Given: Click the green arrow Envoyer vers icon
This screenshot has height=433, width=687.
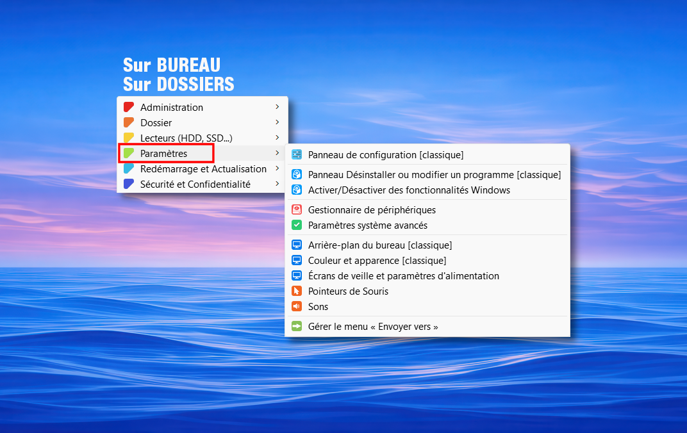Looking at the screenshot, I should click(297, 327).
